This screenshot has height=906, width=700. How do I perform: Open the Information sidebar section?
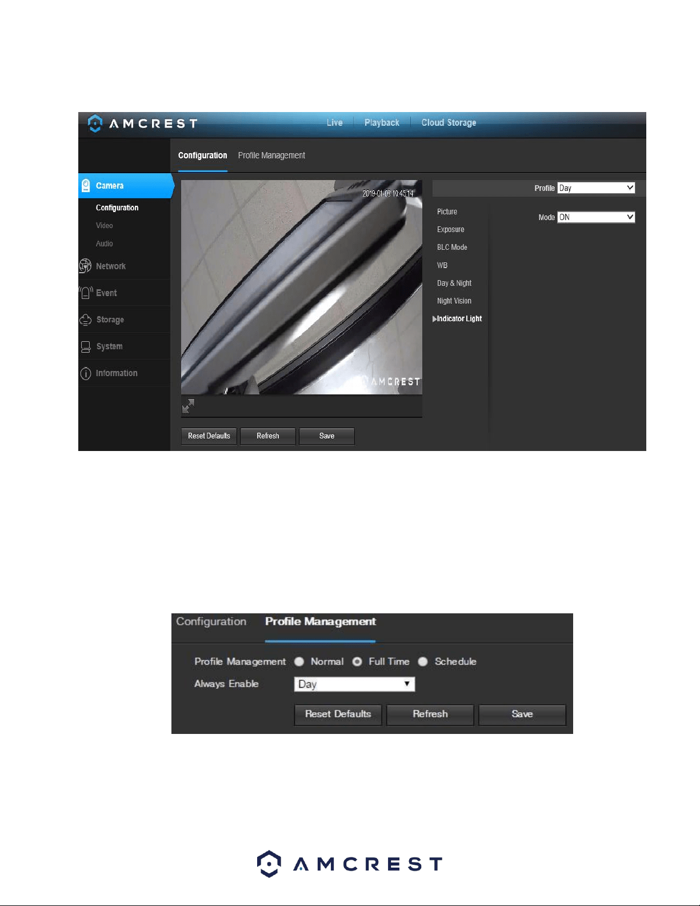117,373
